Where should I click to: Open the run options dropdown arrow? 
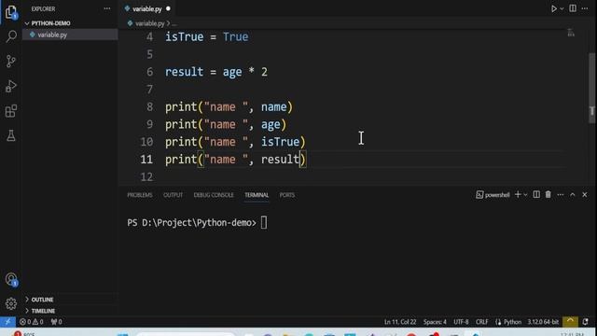(x=562, y=8)
